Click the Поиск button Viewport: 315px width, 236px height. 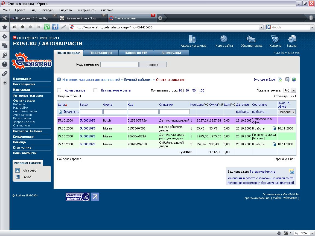click(153, 65)
